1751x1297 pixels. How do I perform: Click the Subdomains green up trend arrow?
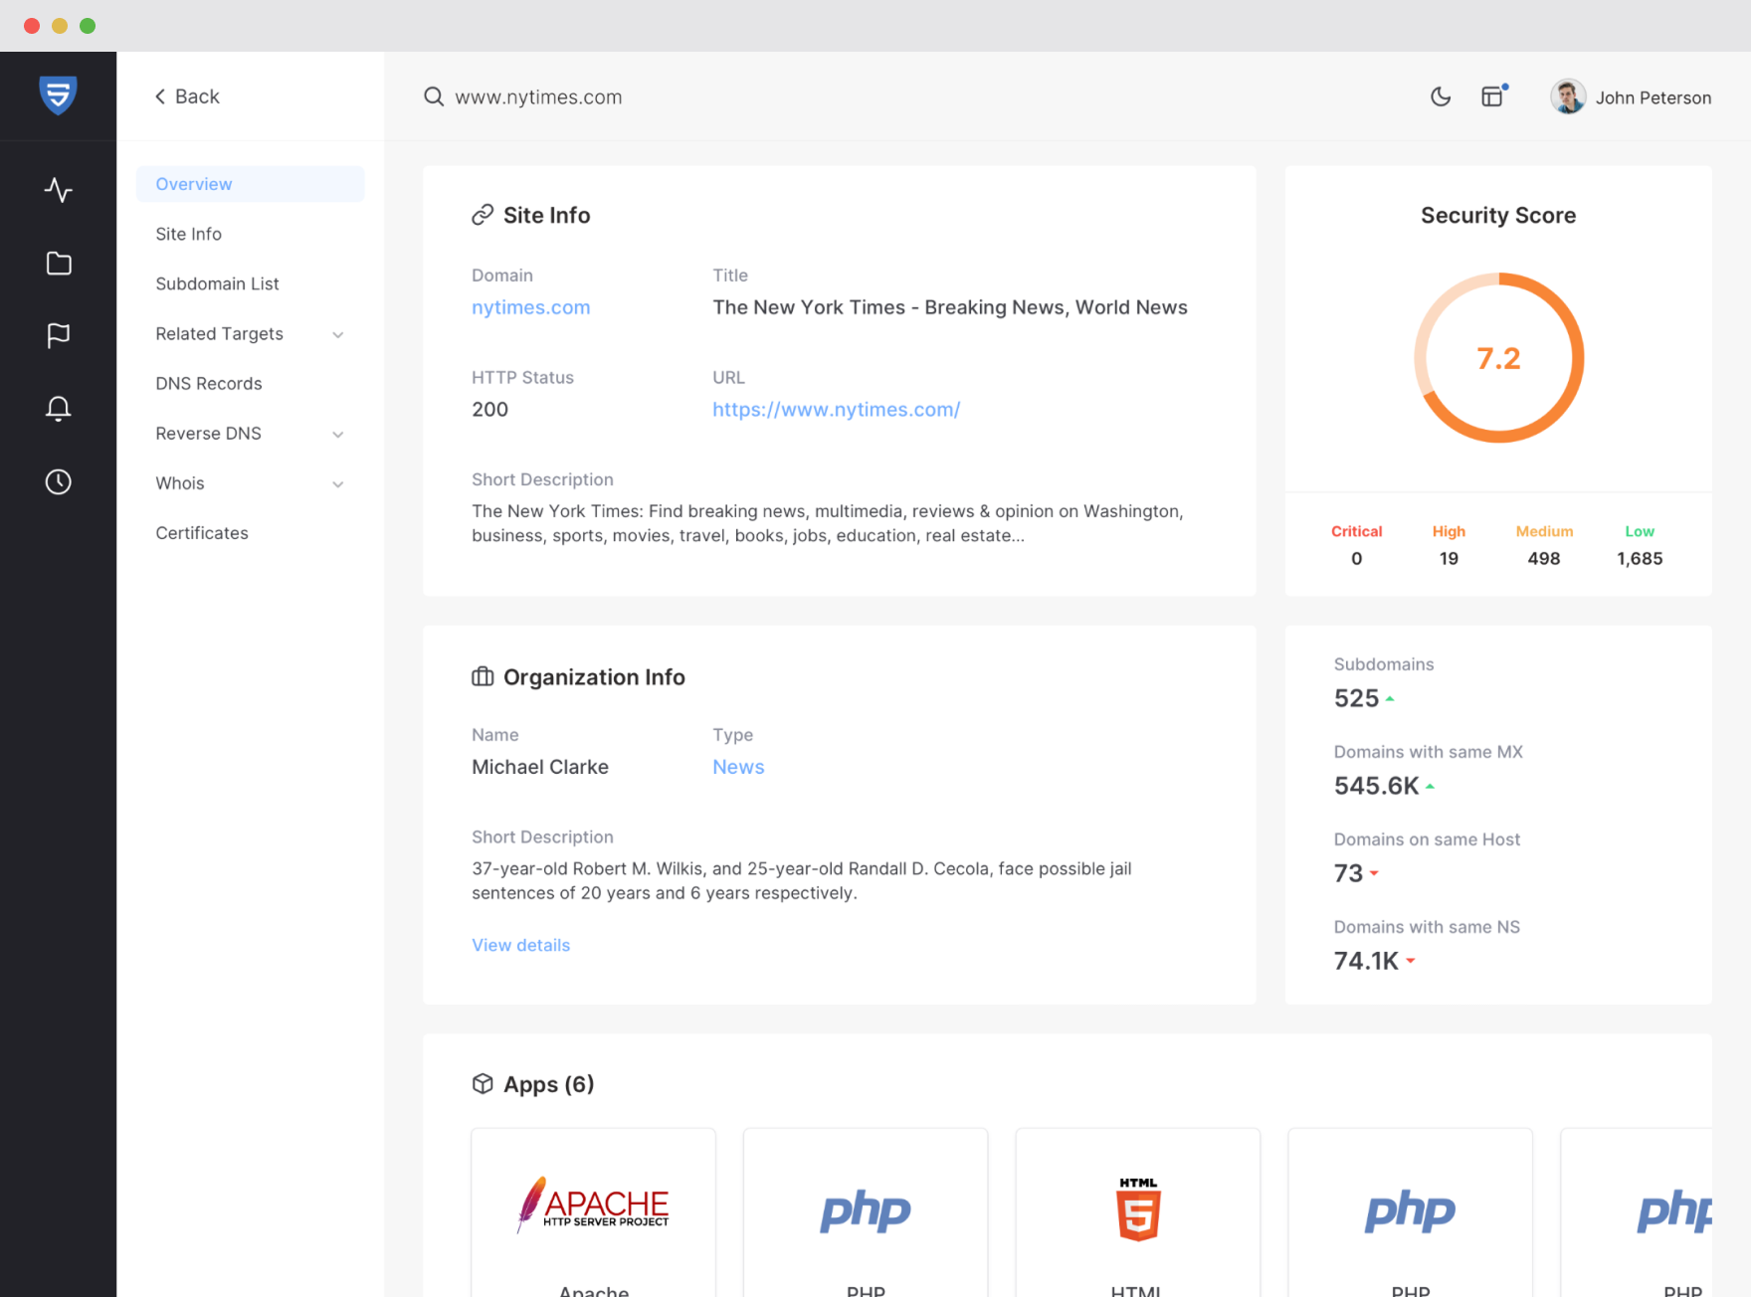tap(1390, 699)
